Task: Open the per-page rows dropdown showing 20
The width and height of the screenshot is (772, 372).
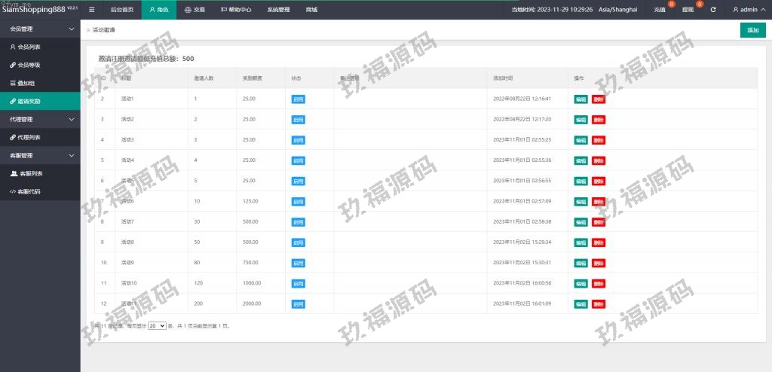Action: (157, 326)
